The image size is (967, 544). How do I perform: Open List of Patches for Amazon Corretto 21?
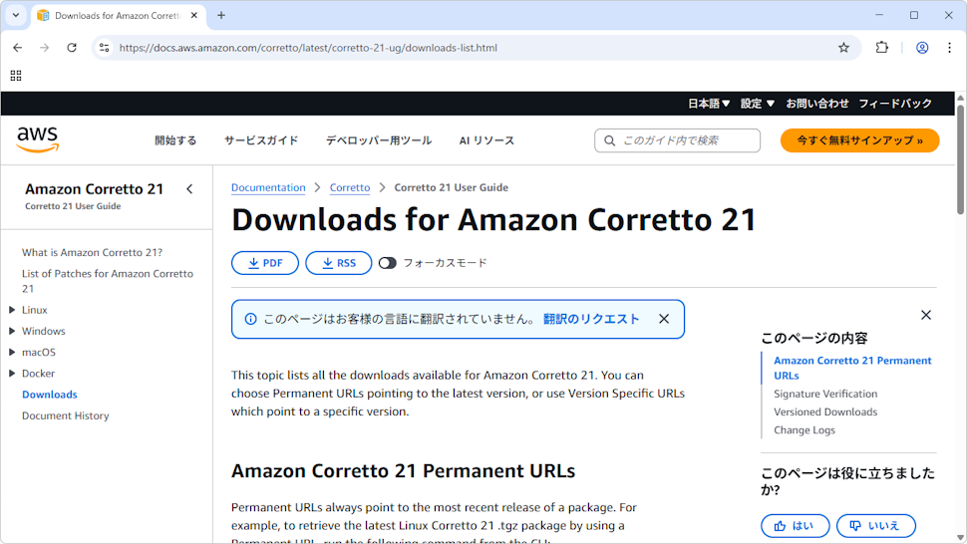coord(108,281)
